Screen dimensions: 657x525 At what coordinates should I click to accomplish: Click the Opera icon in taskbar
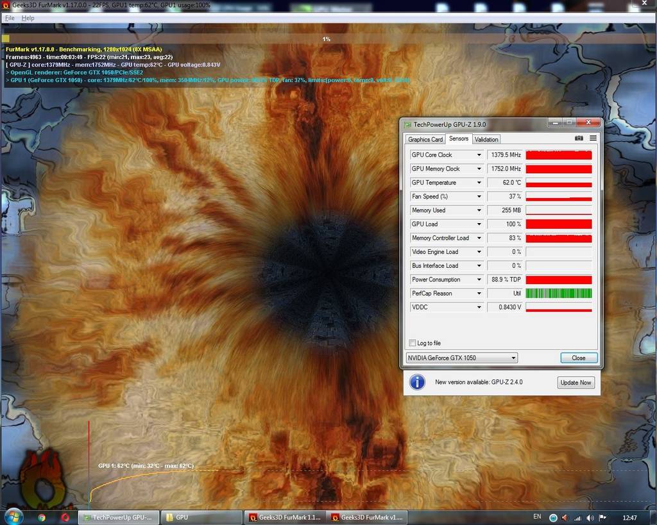[65, 517]
